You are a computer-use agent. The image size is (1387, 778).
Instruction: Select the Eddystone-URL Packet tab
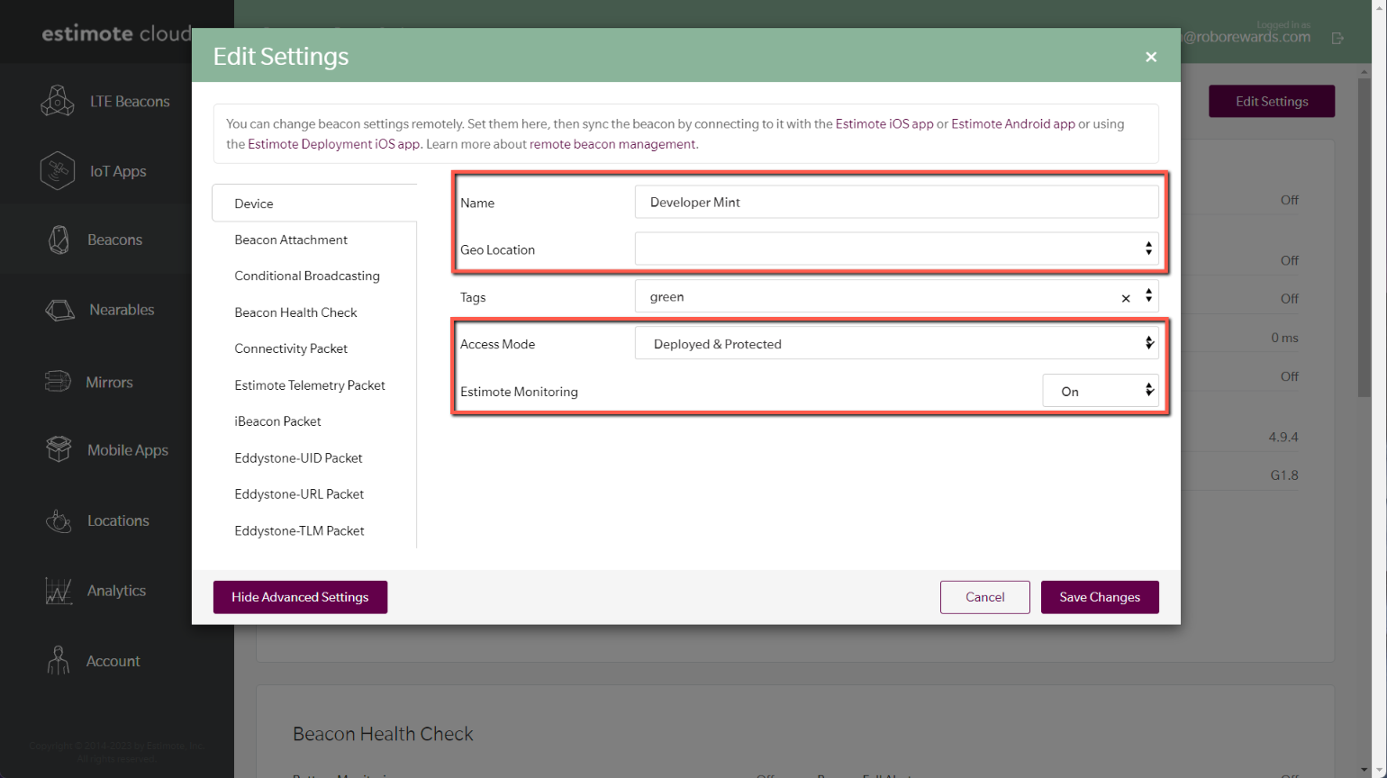(x=299, y=493)
